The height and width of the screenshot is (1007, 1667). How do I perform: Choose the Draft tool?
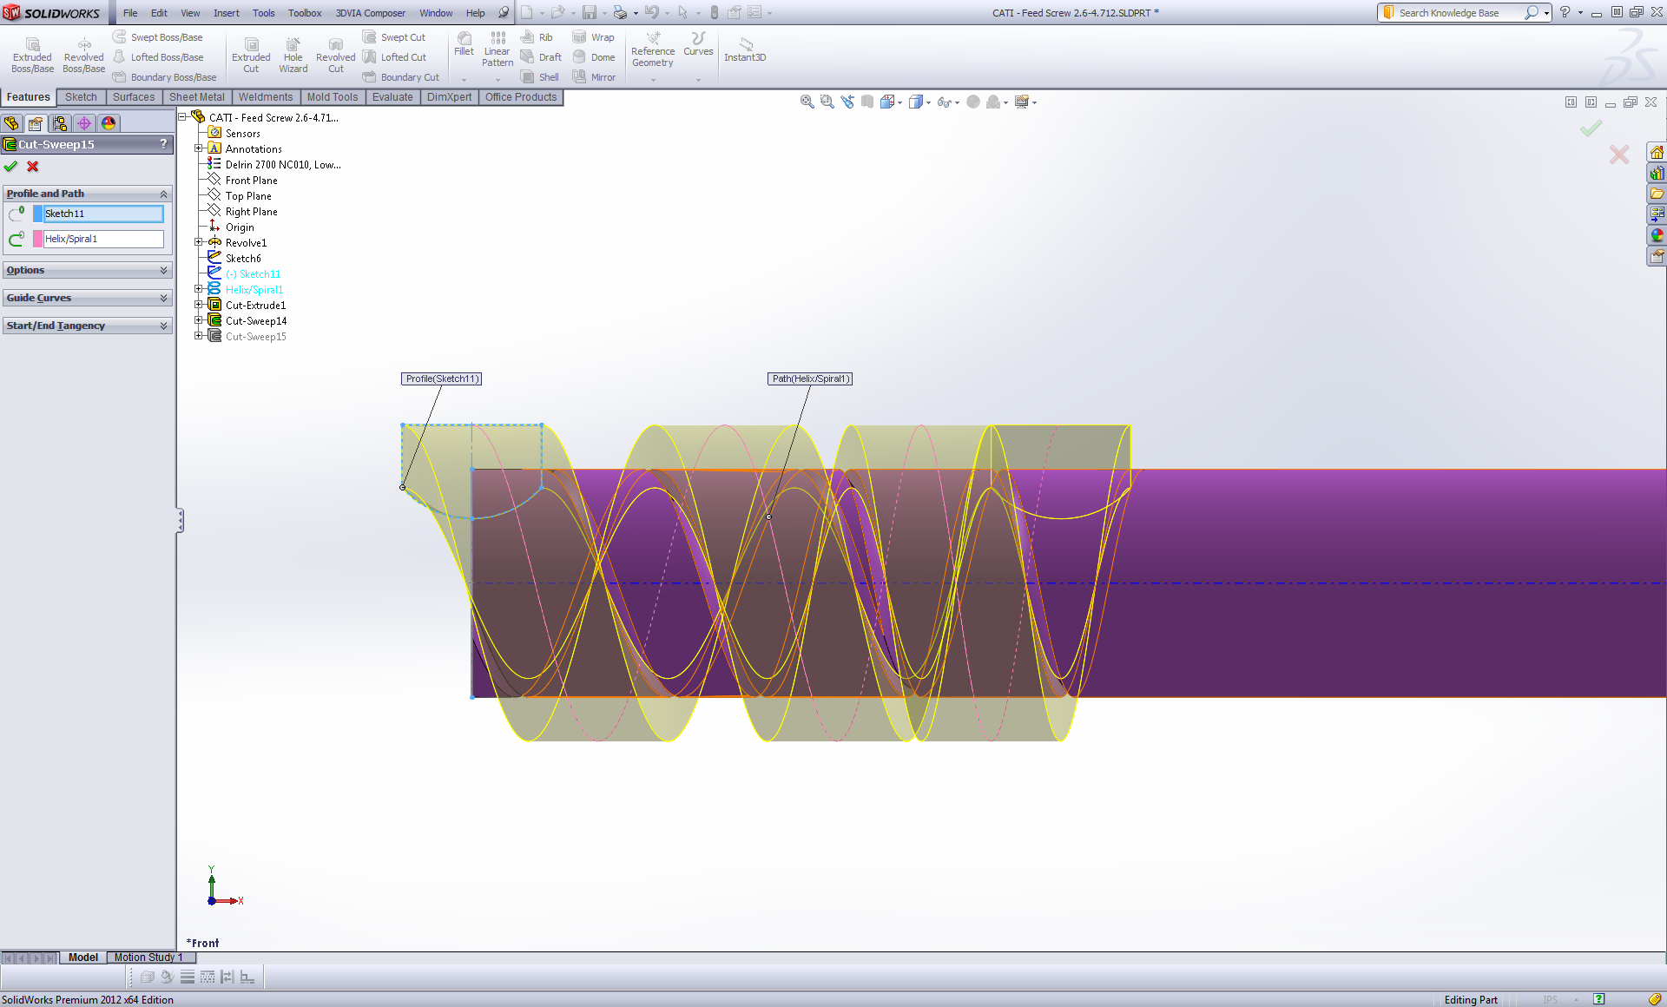(x=541, y=57)
